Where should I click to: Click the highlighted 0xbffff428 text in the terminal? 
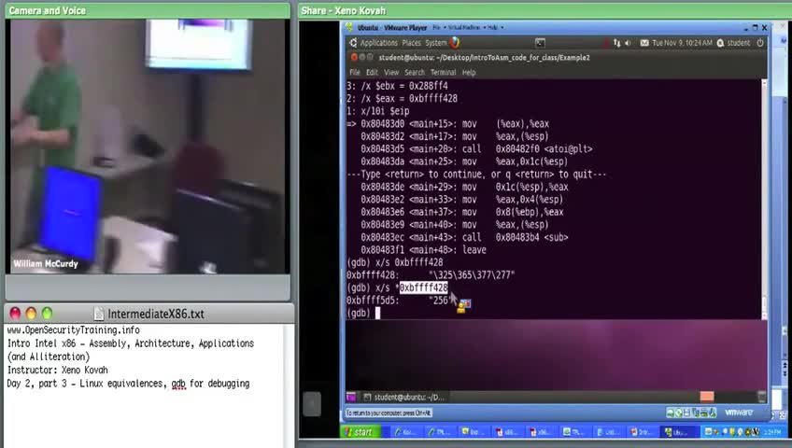[423, 287]
